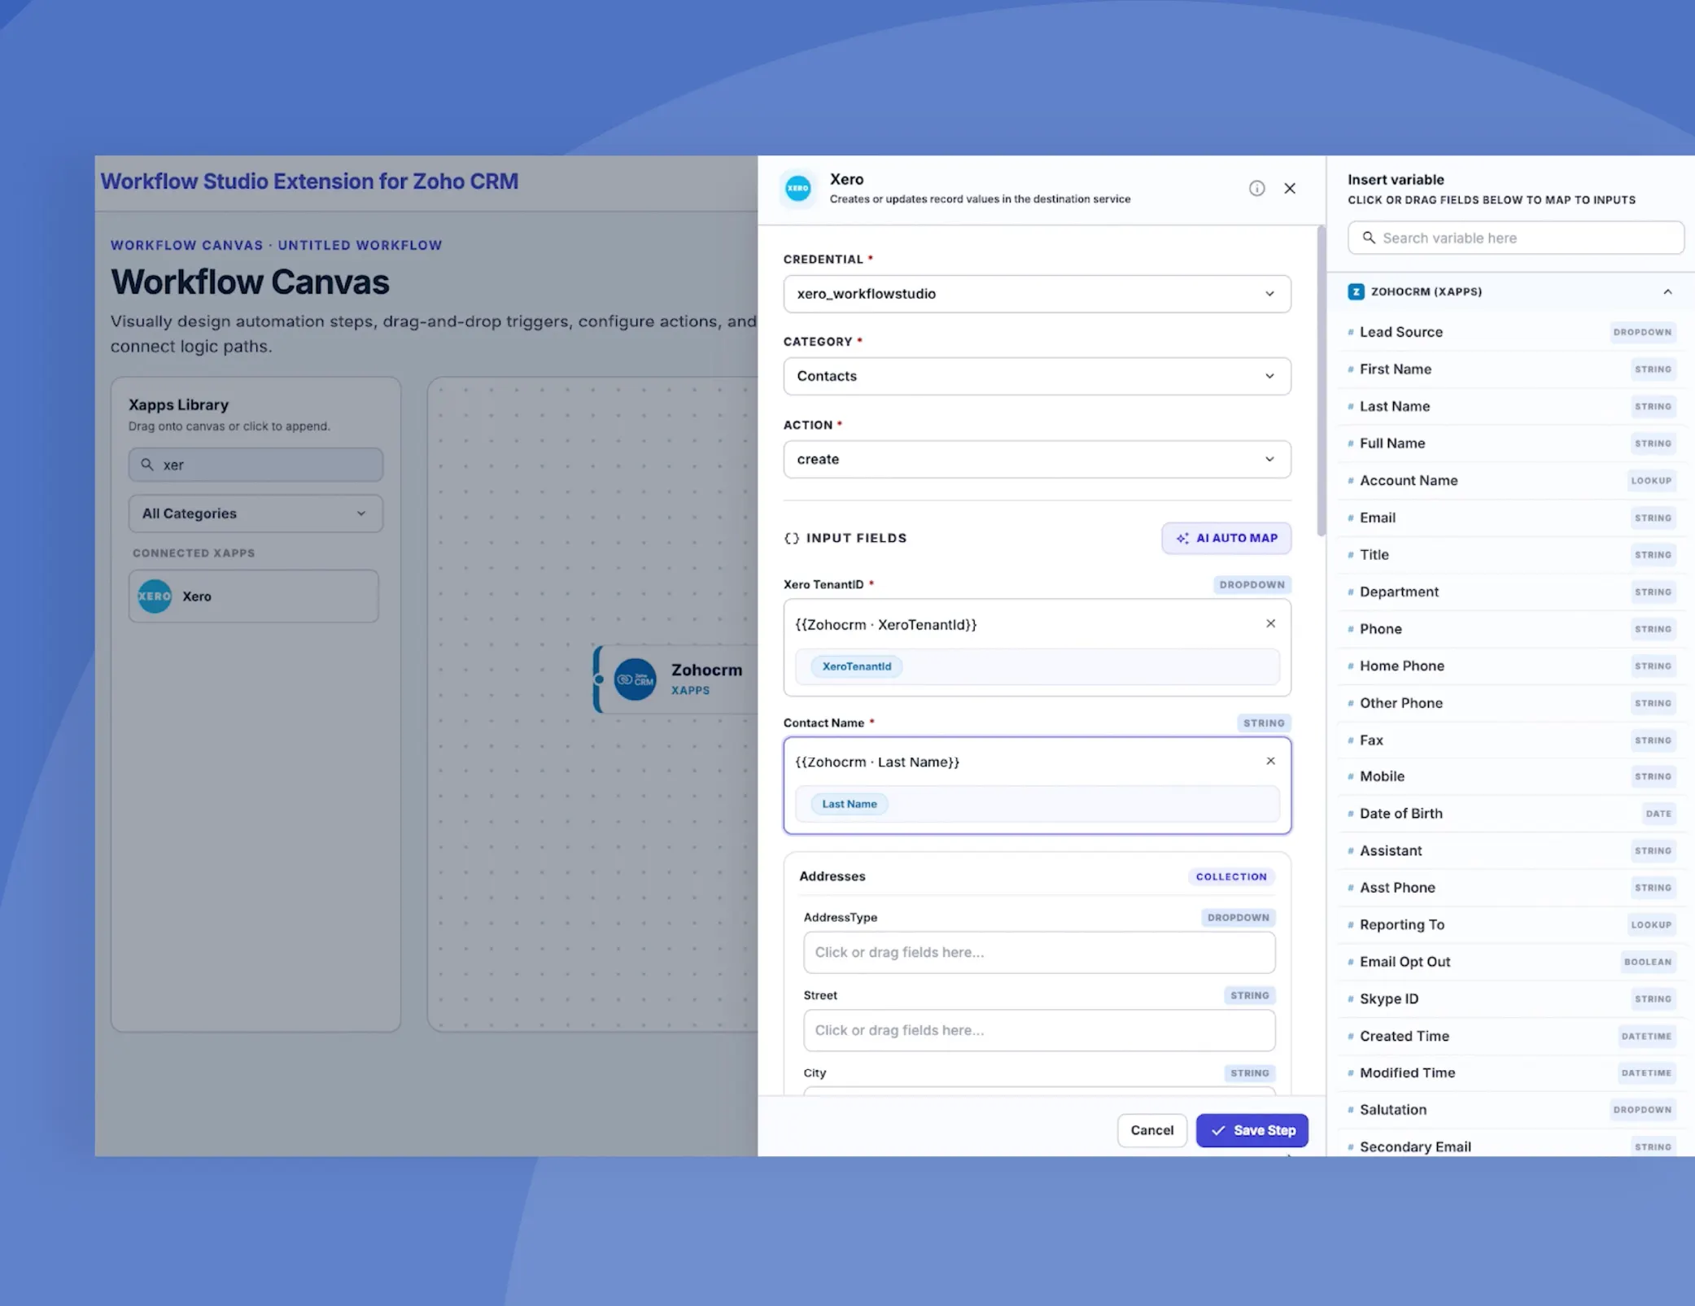
Task: Close the Xero configuration panel
Action: (1290, 188)
